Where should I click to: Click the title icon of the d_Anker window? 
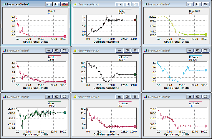click(x=74, y=96)
